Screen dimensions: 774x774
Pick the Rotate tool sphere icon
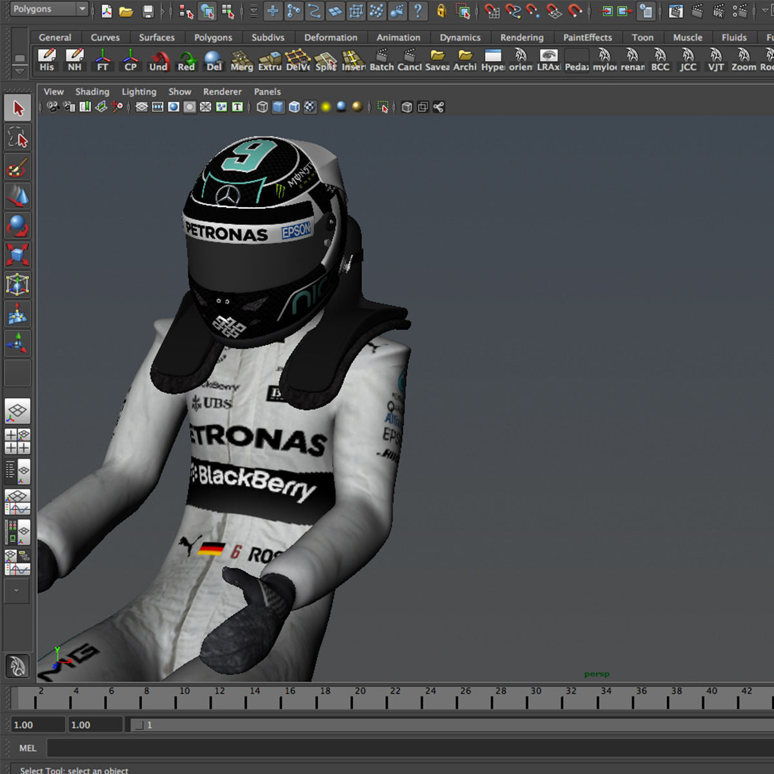coord(17,226)
